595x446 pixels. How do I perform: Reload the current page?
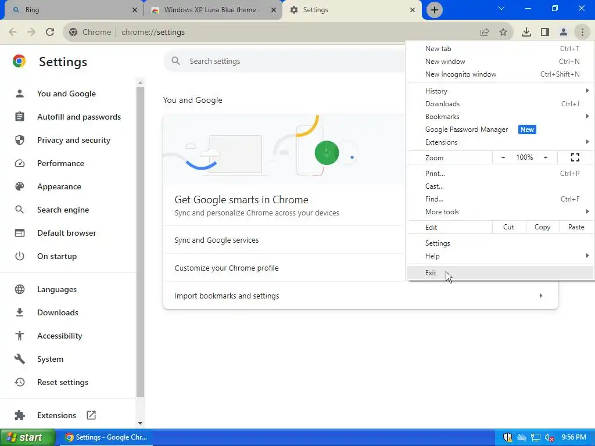tap(50, 33)
